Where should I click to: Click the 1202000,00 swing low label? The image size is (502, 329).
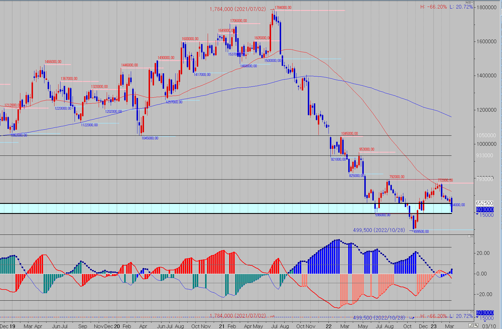[114, 112]
